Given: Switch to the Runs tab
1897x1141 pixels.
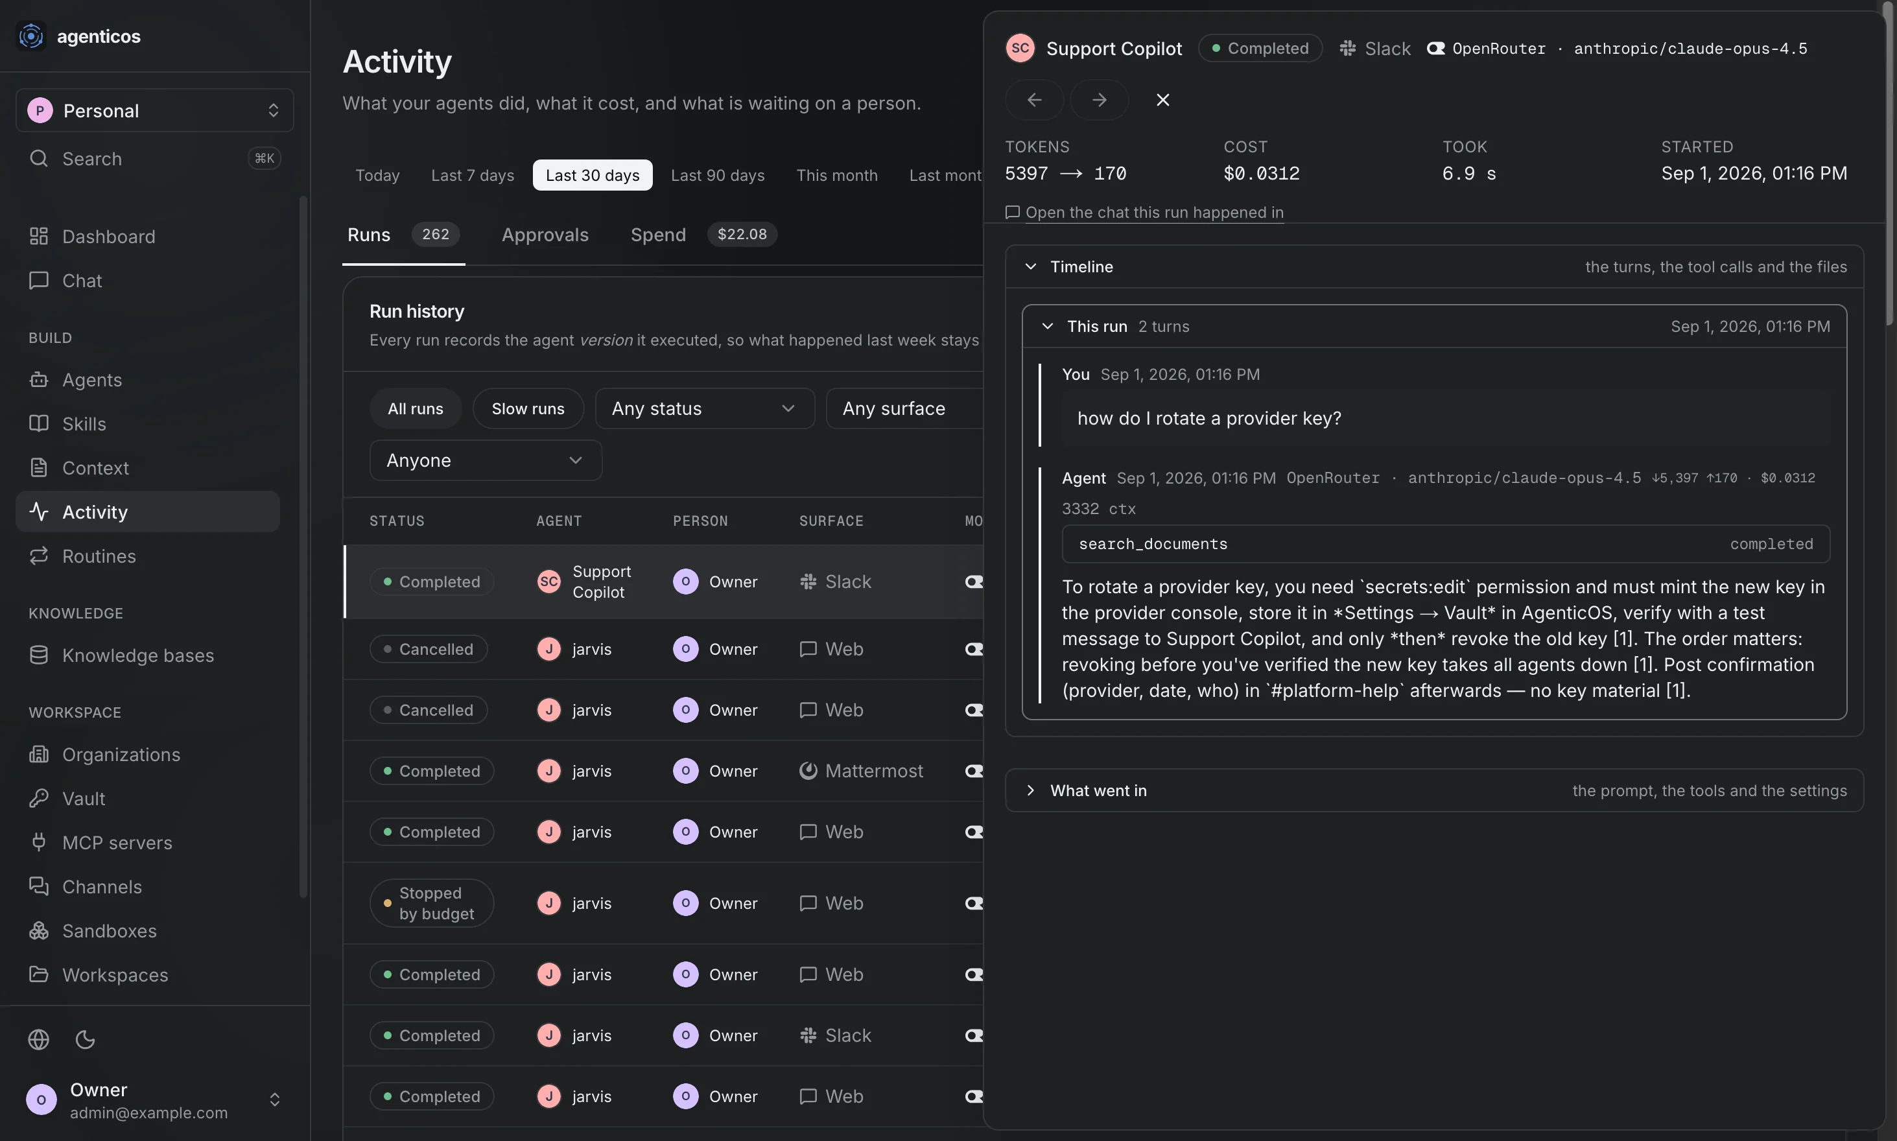Looking at the screenshot, I should [403, 235].
